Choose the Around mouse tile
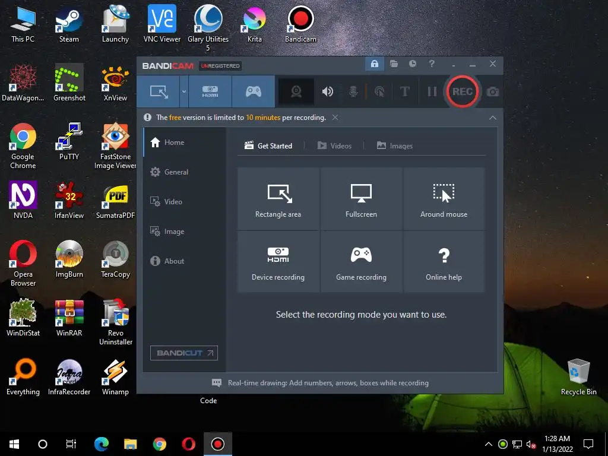Screen dimensions: 608x456 click(x=444, y=199)
